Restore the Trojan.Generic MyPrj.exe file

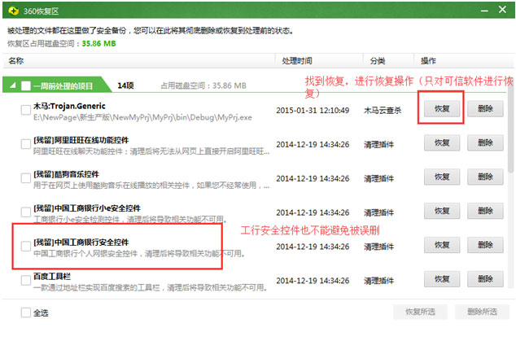click(x=442, y=108)
